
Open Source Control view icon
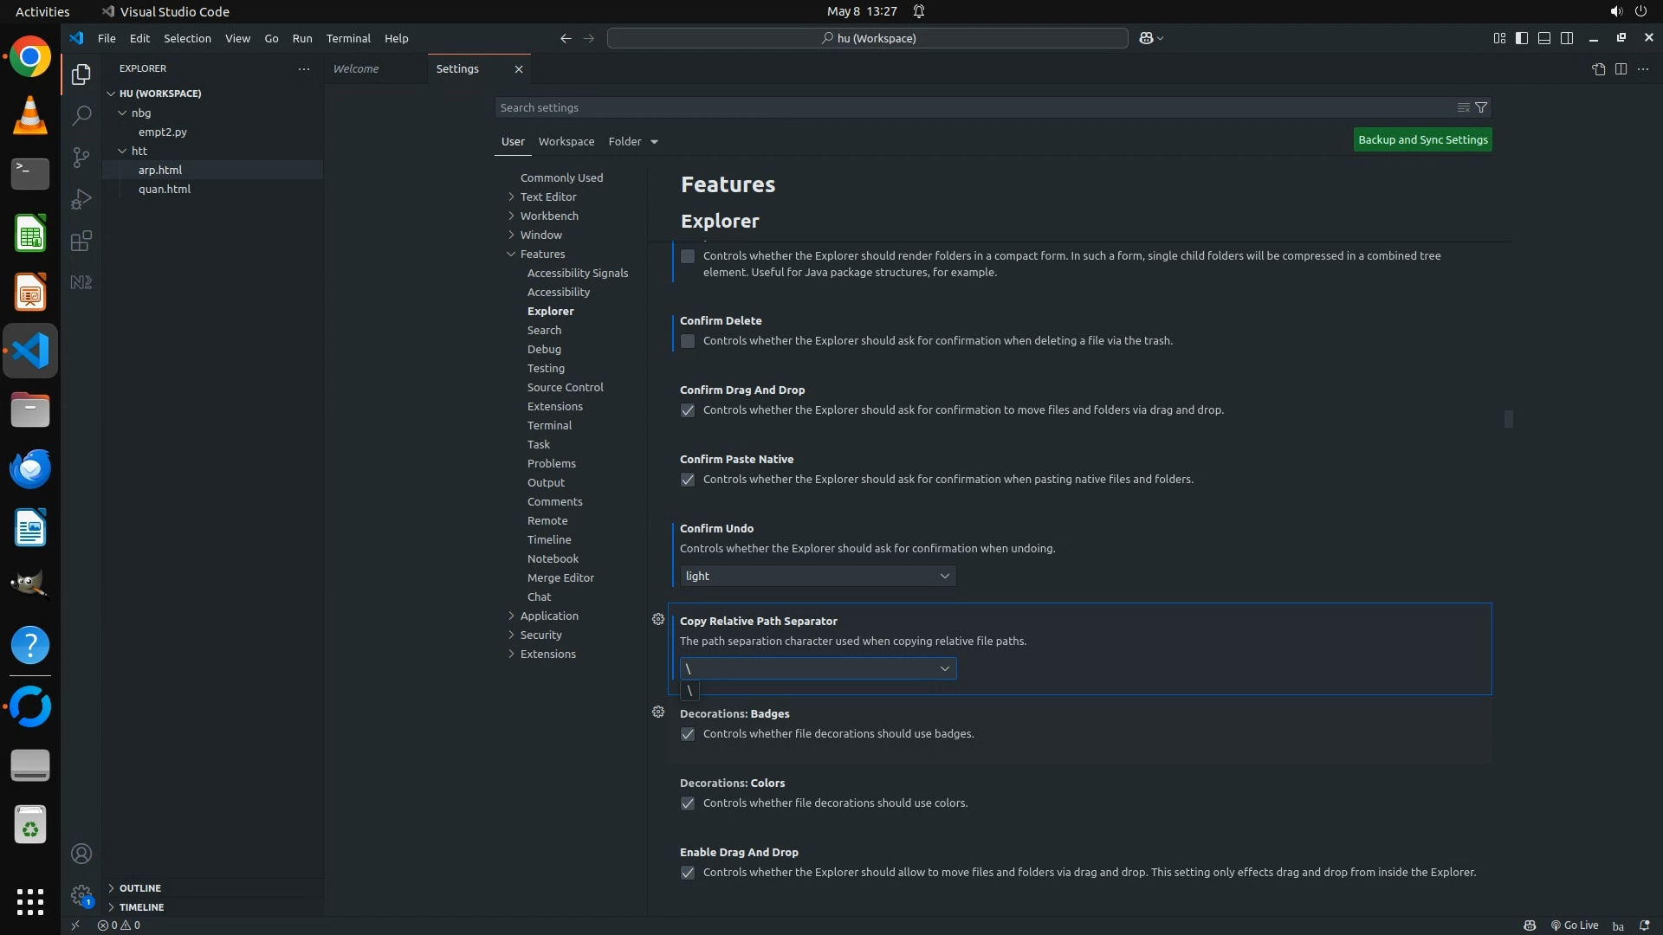tap(81, 157)
